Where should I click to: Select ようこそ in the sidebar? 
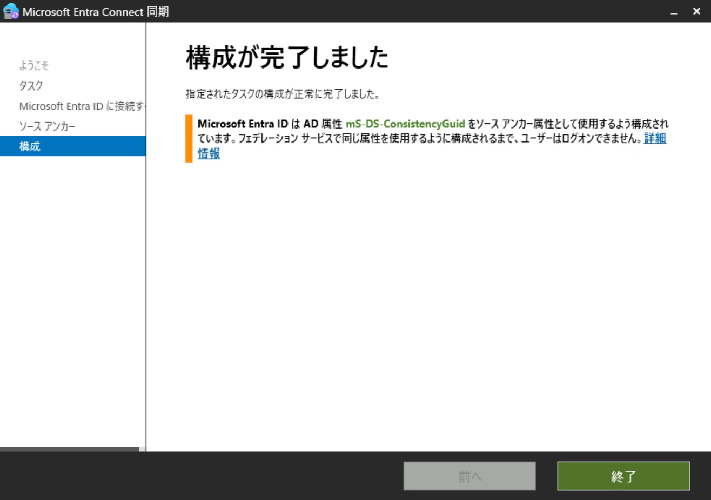pyautogui.click(x=34, y=65)
